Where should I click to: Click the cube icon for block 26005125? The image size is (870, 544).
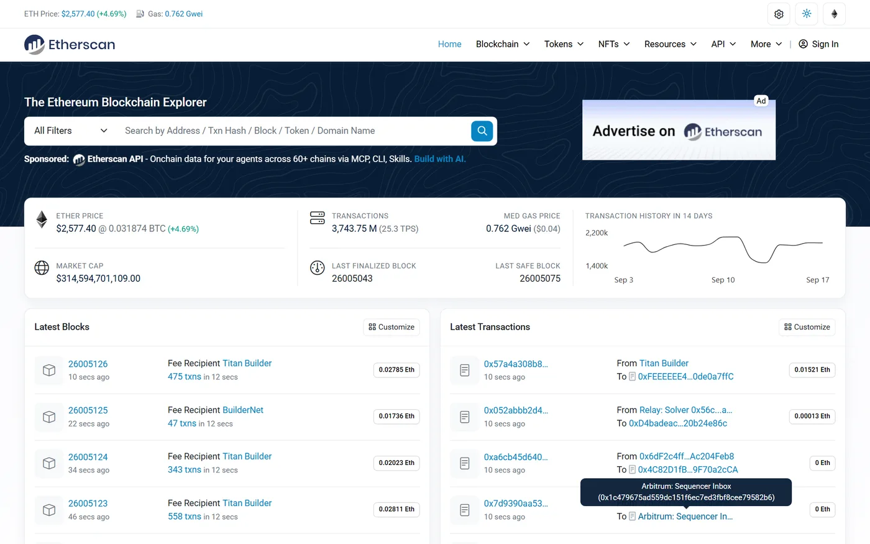pyautogui.click(x=49, y=417)
